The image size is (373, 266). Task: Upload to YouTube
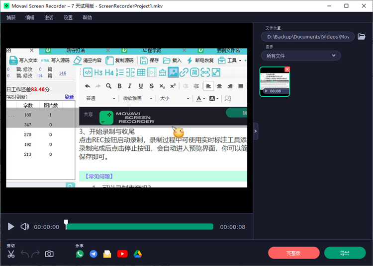(x=122, y=254)
